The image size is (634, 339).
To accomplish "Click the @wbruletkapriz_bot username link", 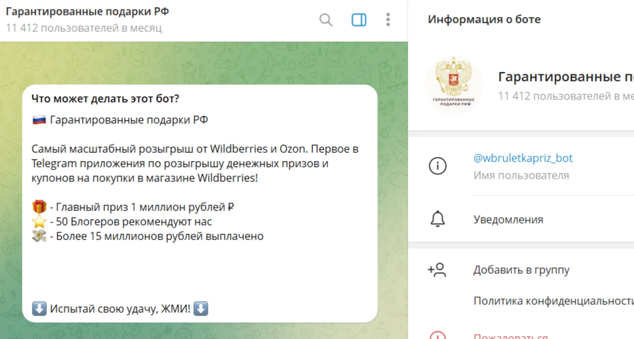I will point(523,158).
